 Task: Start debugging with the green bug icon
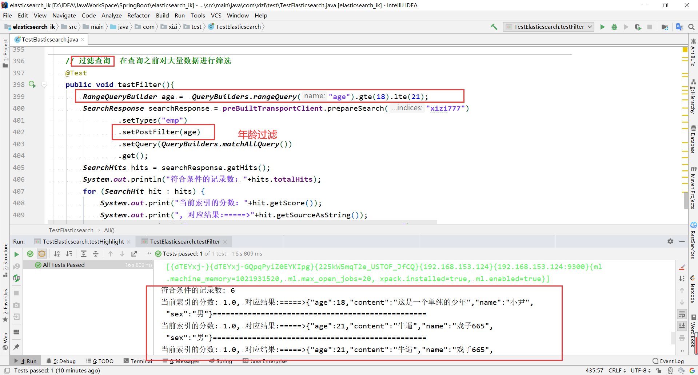coord(614,27)
